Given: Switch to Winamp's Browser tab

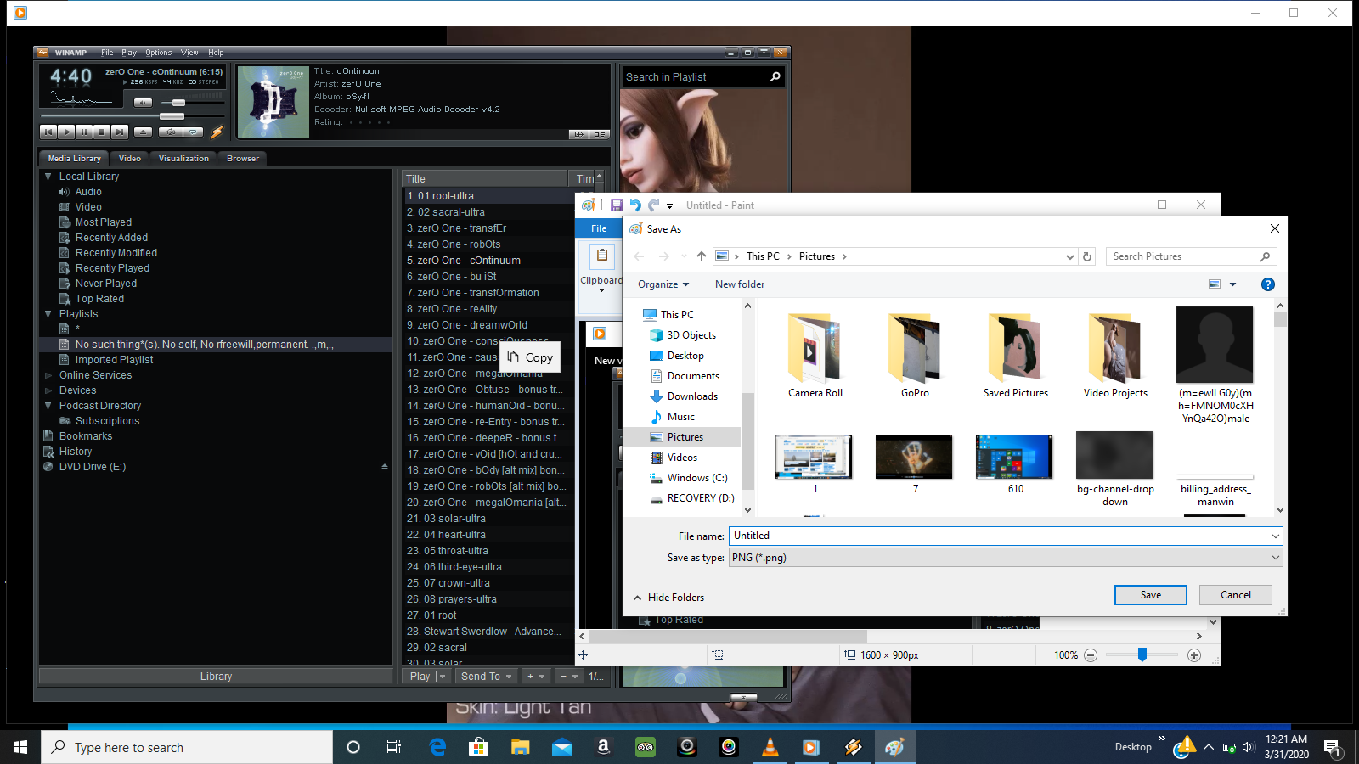Looking at the screenshot, I should 243,159.
